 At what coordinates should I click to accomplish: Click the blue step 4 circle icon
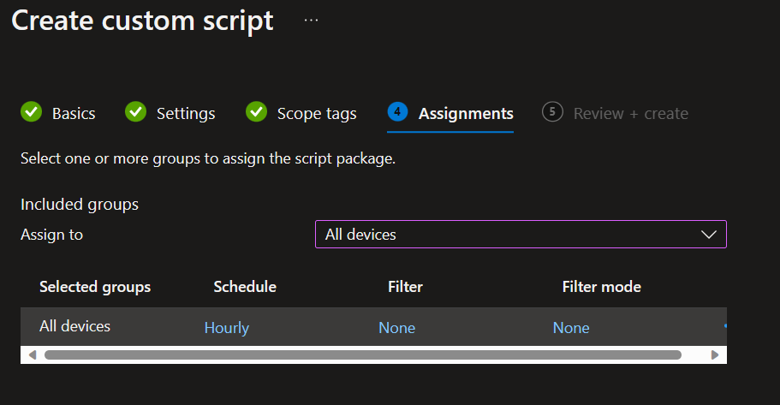[x=397, y=112]
